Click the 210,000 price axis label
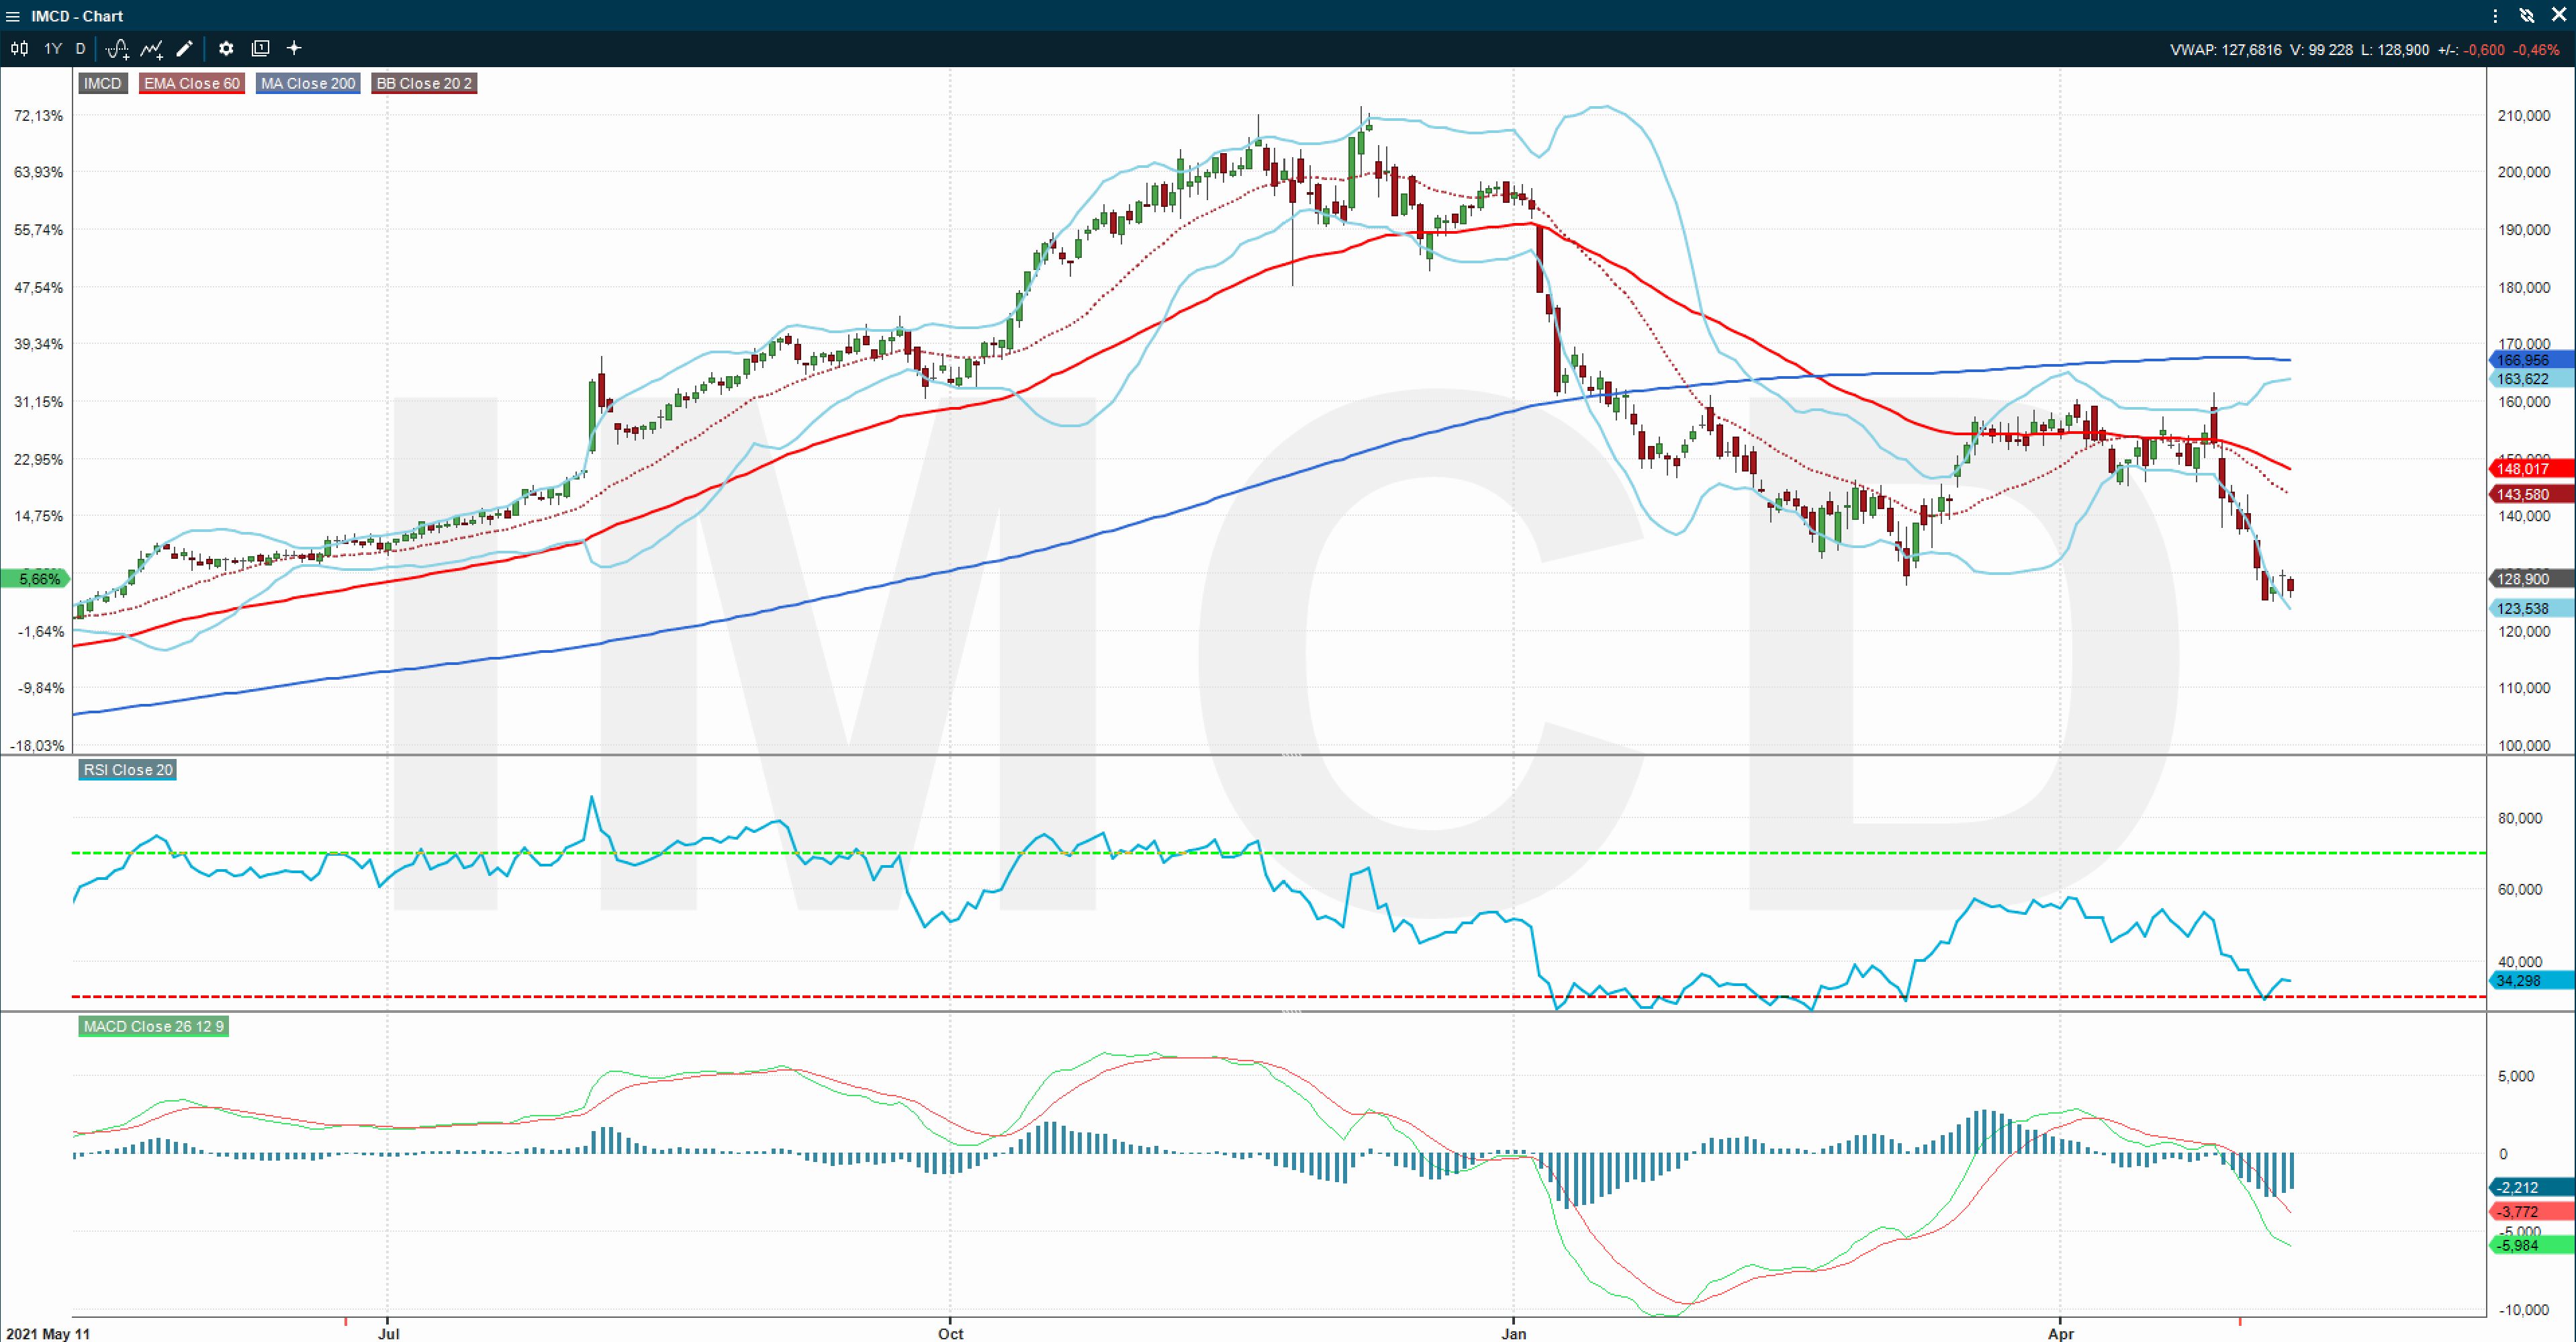 pos(2524,116)
